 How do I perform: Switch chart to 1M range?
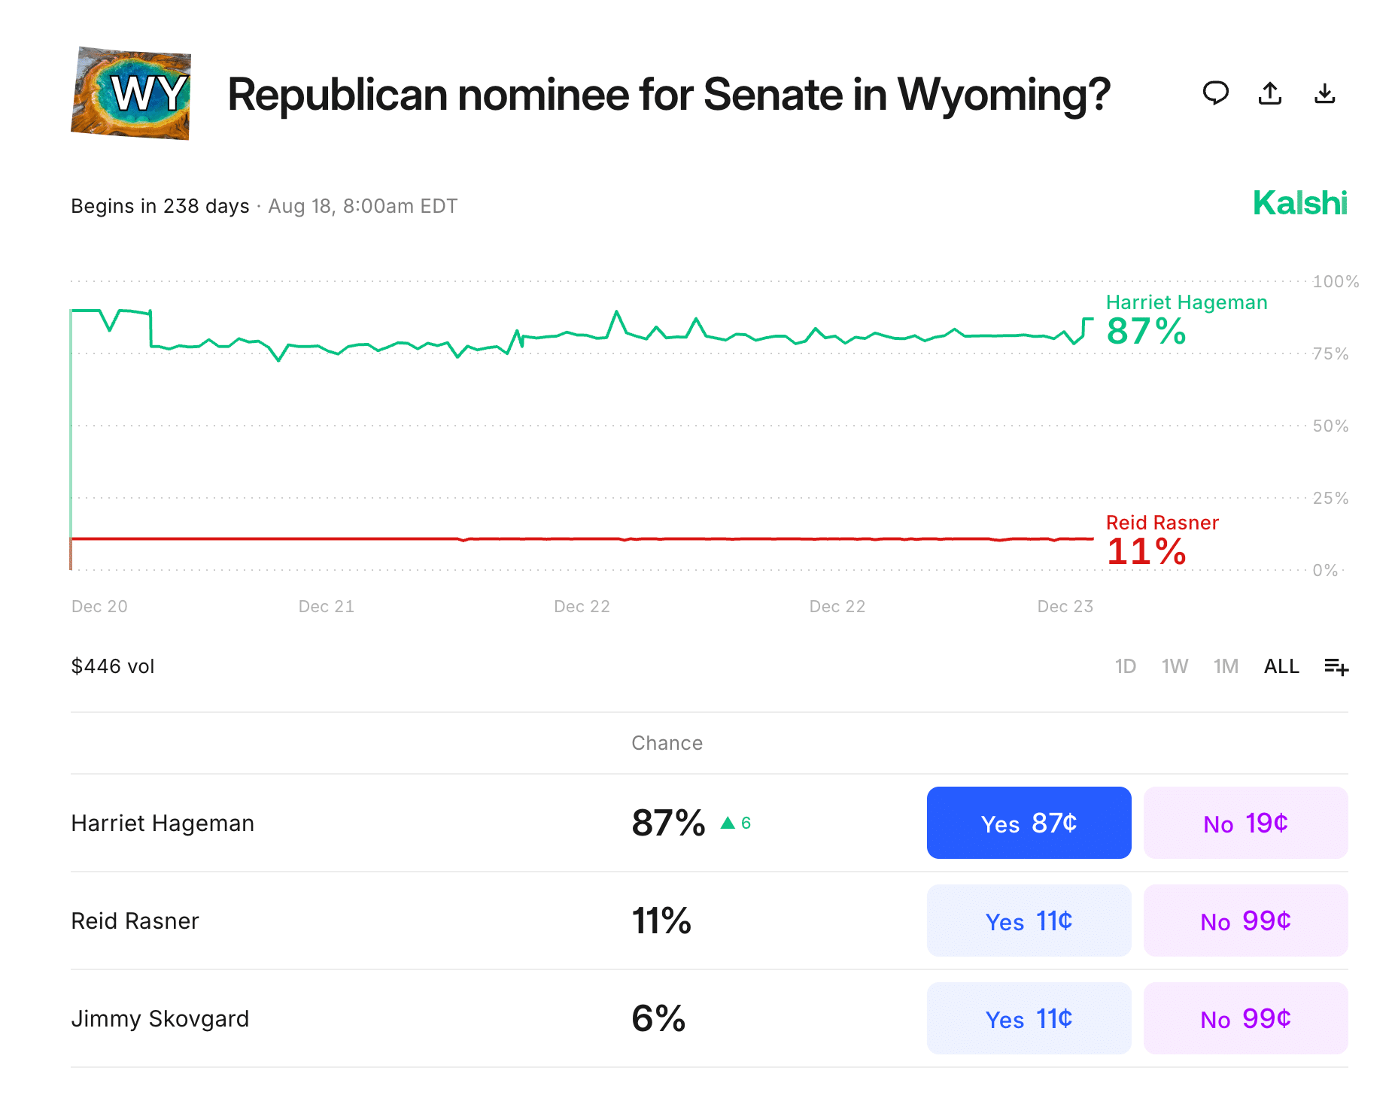click(x=1226, y=666)
